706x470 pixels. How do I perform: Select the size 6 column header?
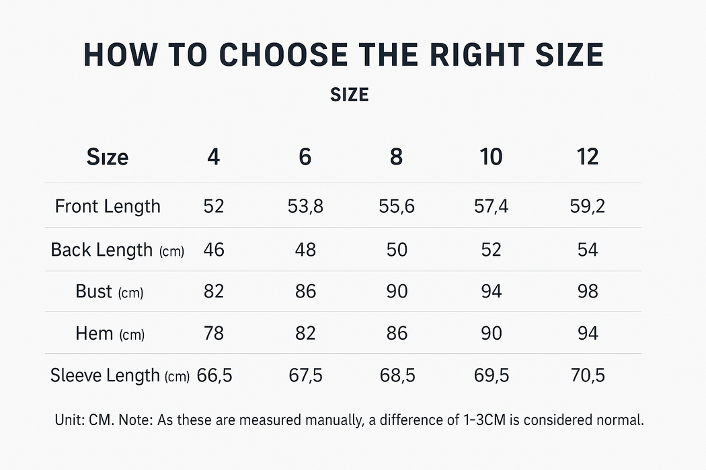click(x=305, y=157)
